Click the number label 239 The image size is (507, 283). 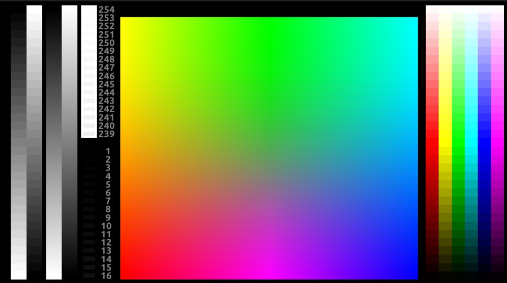(x=106, y=134)
